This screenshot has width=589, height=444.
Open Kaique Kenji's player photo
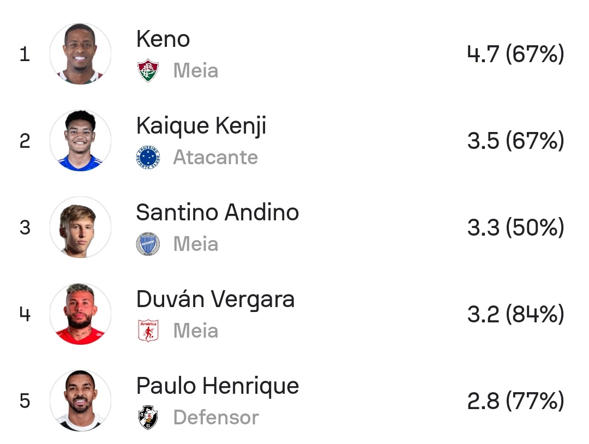point(80,141)
